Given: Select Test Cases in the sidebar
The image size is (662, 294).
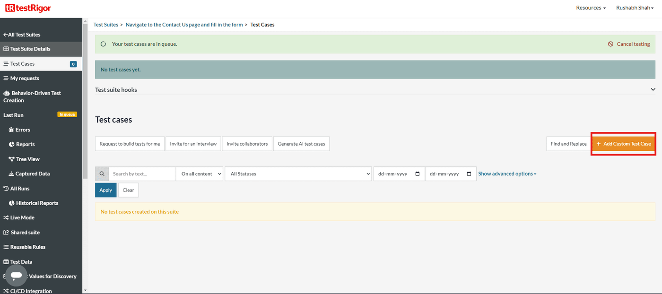Looking at the screenshot, I should (x=41, y=64).
